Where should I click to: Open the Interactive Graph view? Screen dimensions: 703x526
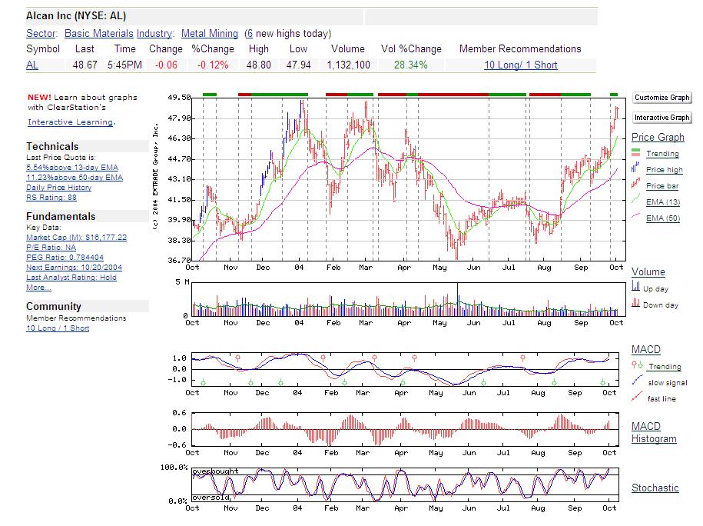662,117
